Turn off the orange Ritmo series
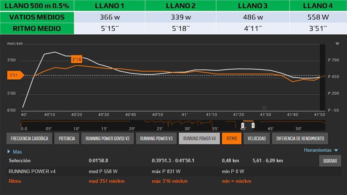The height and width of the screenshot is (195, 347). [x=232, y=139]
